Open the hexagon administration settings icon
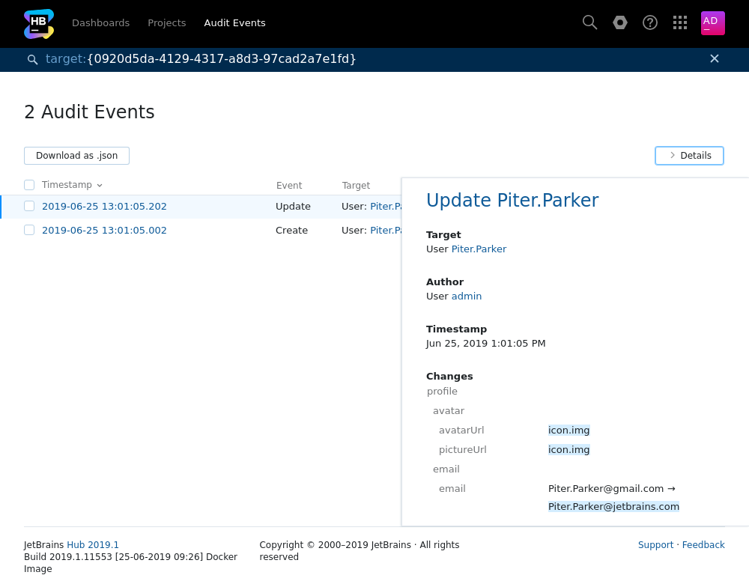 [x=620, y=22]
